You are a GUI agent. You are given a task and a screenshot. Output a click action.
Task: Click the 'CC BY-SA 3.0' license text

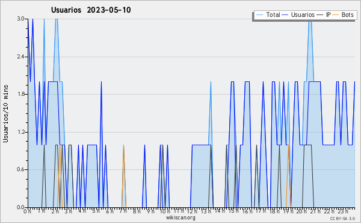pyautogui.click(x=342, y=218)
